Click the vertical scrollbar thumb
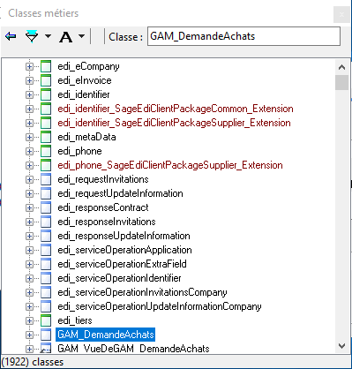 (341, 82)
